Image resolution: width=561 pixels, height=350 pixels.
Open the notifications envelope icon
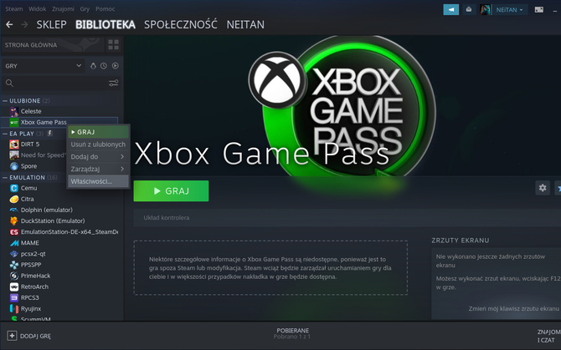pos(469,10)
